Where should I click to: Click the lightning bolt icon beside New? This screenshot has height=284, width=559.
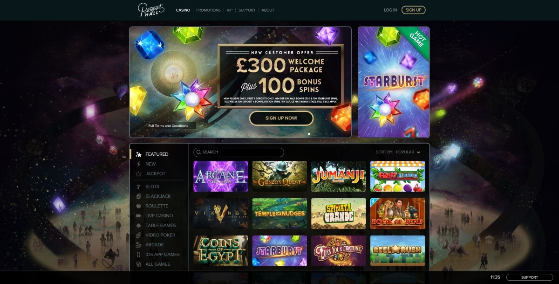pyautogui.click(x=138, y=164)
